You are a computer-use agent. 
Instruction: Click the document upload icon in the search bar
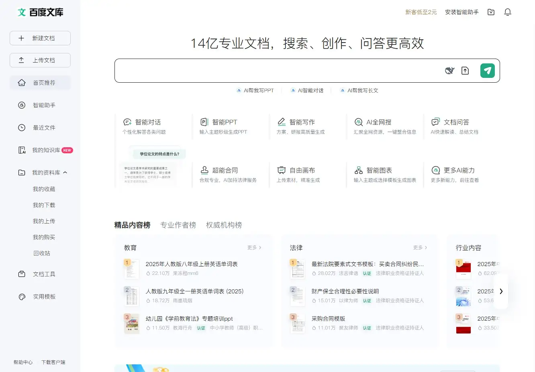click(x=465, y=70)
